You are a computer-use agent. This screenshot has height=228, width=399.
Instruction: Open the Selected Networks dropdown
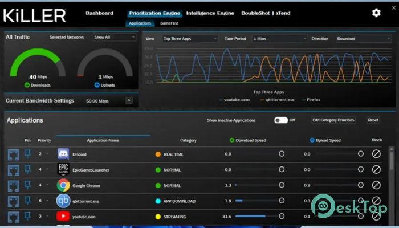click(x=114, y=38)
